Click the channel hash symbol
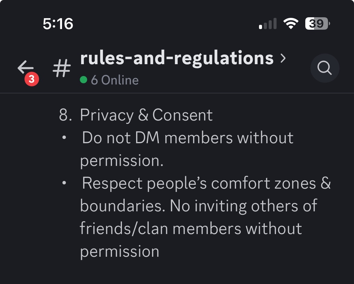This screenshot has width=354, height=284. [x=62, y=68]
